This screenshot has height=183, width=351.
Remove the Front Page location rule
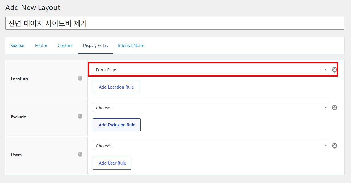(x=335, y=70)
